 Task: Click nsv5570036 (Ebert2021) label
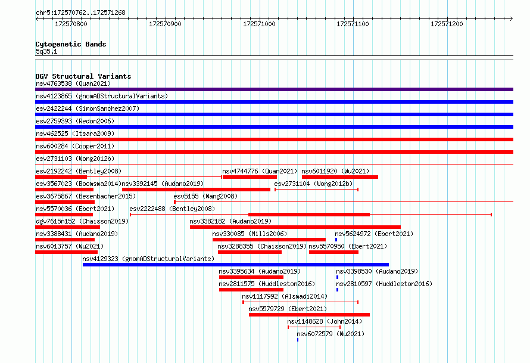[75, 209]
